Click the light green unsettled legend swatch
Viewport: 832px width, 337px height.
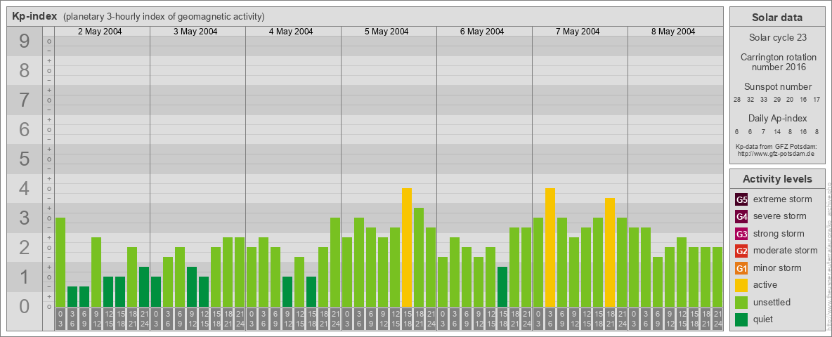741,302
